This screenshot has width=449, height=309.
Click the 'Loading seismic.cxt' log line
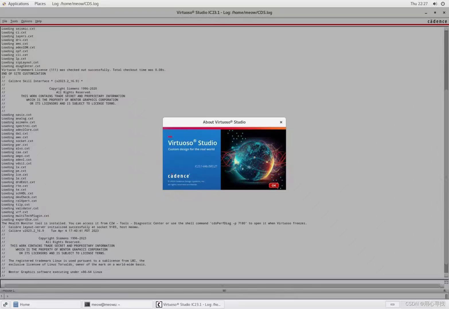click(x=18, y=29)
